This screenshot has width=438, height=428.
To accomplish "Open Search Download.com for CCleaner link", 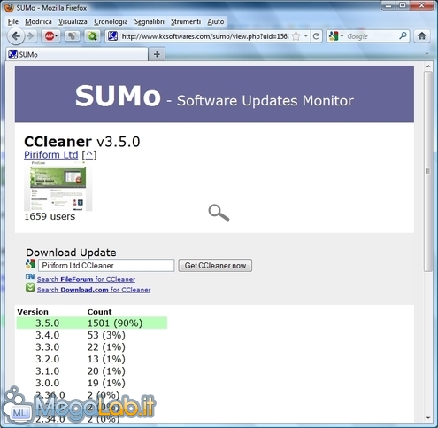I will coord(94,290).
